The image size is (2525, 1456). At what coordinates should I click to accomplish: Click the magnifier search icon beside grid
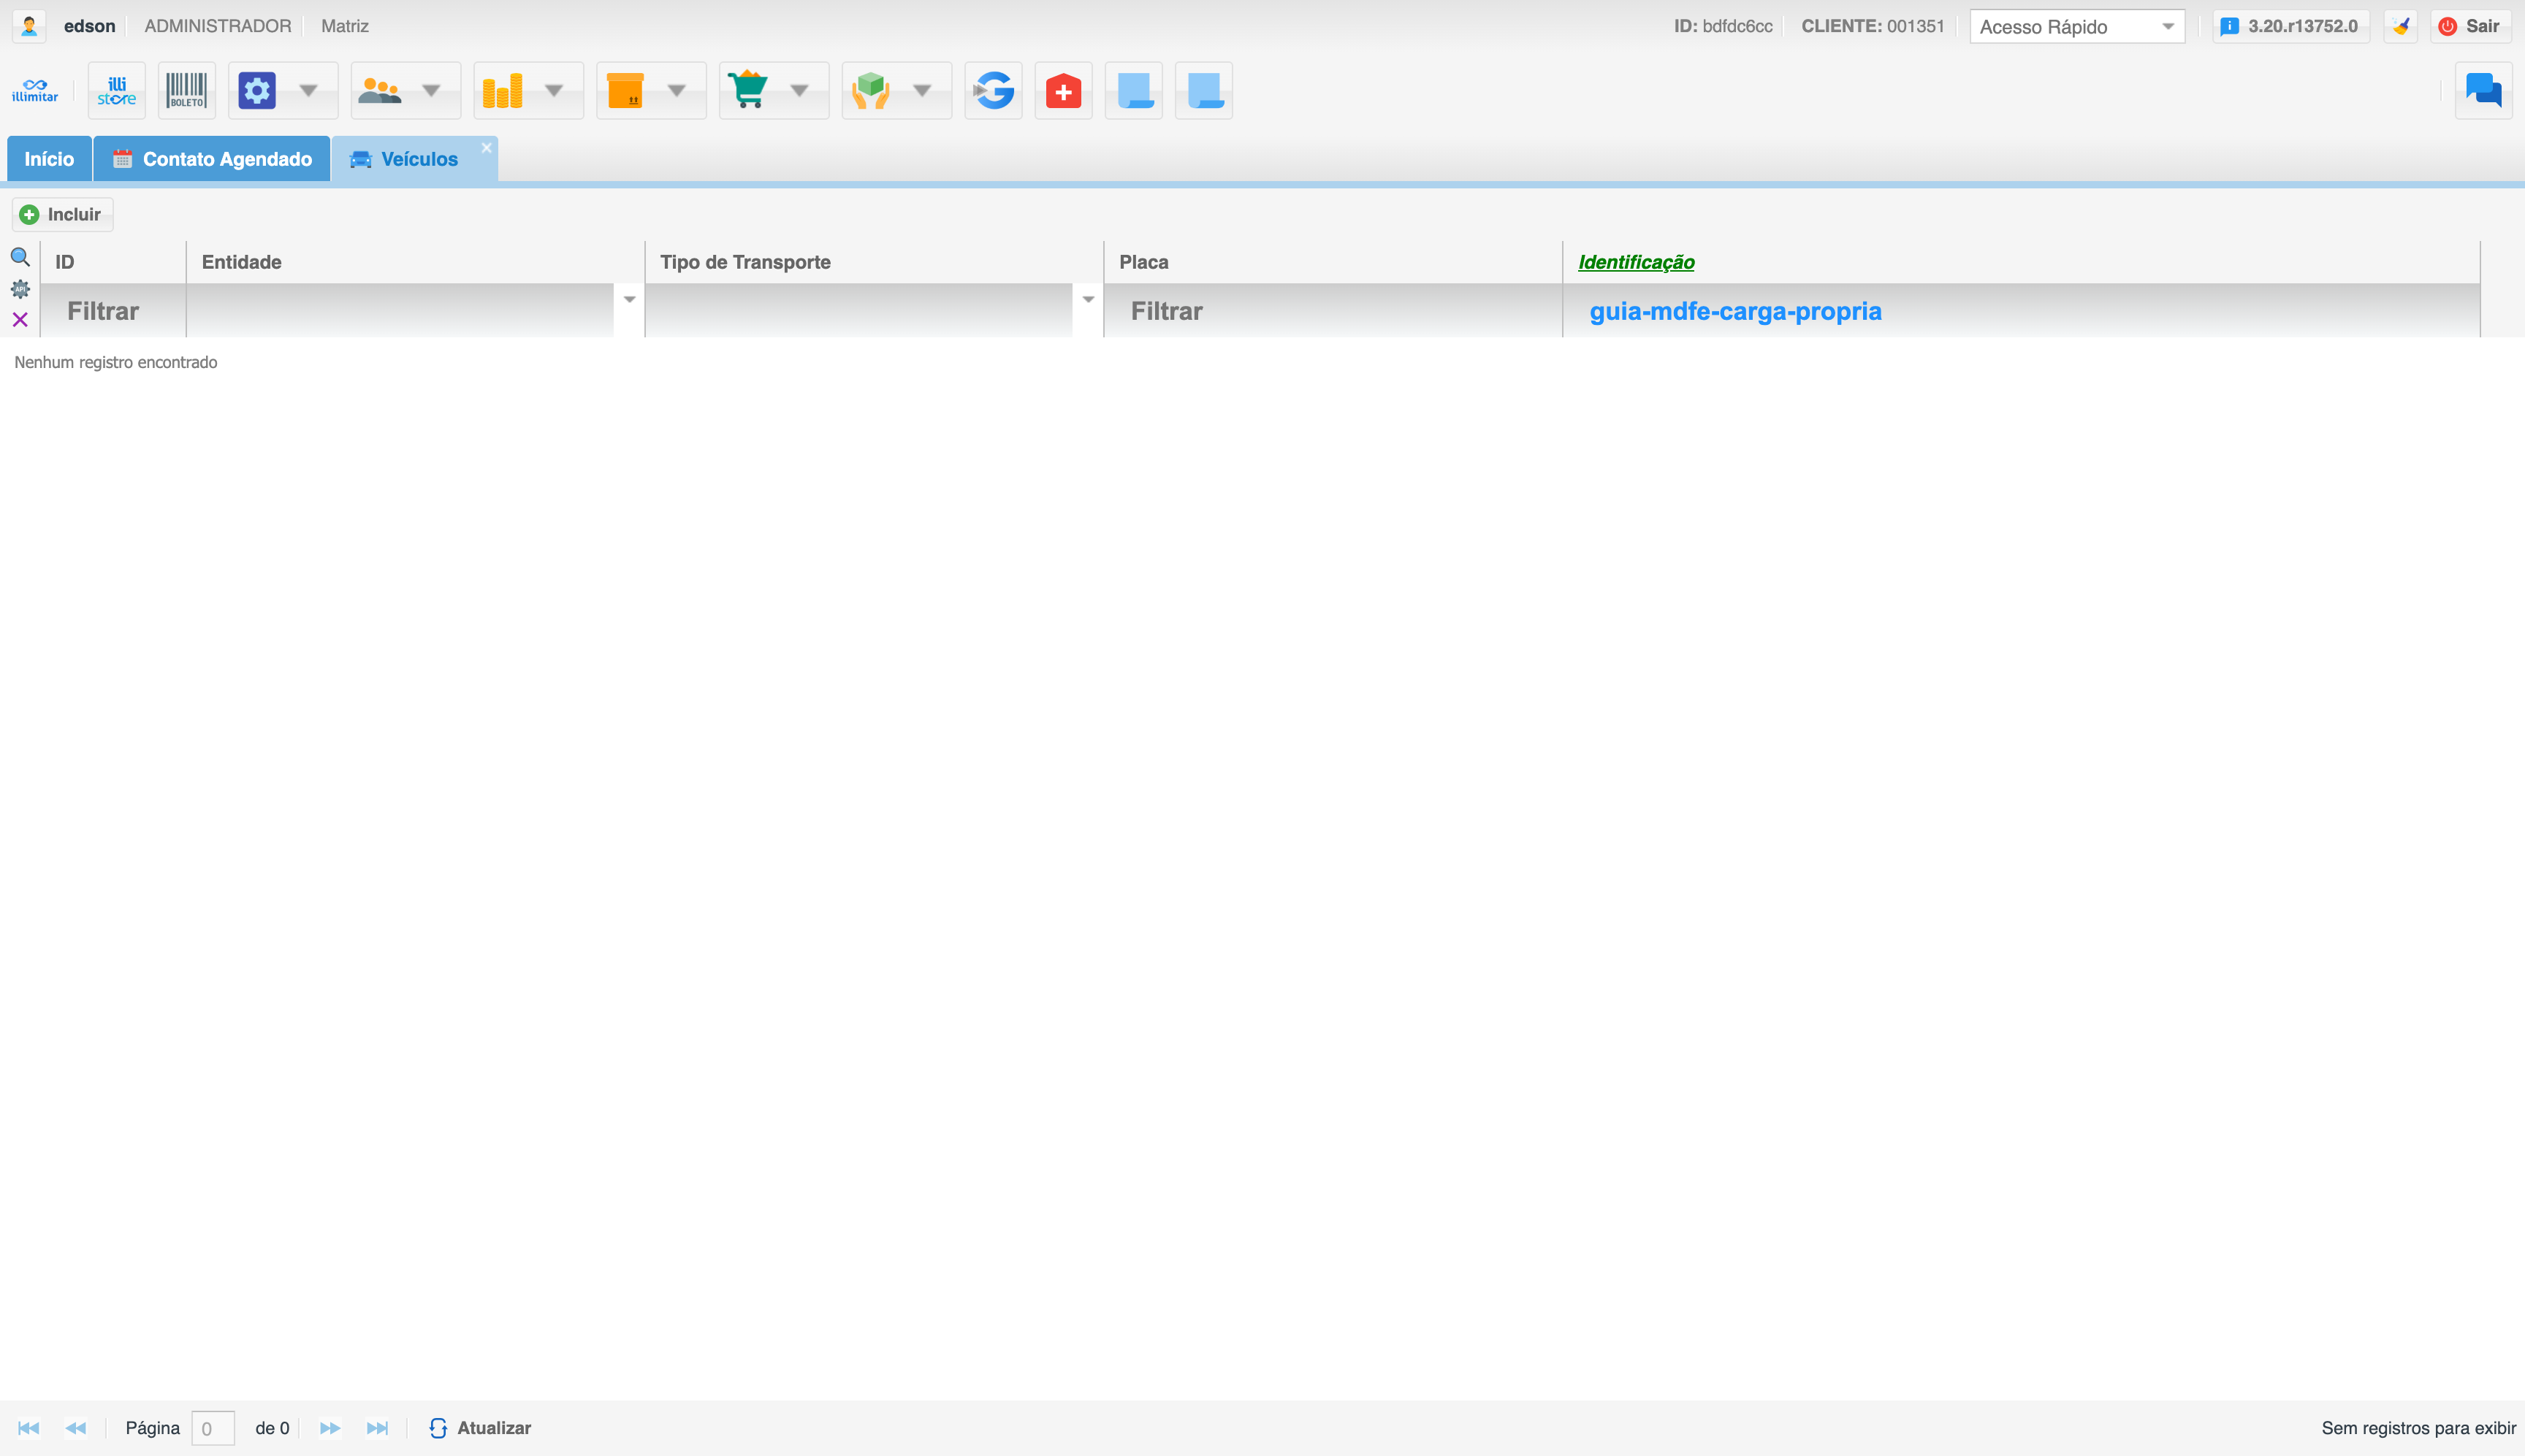(20, 258)
